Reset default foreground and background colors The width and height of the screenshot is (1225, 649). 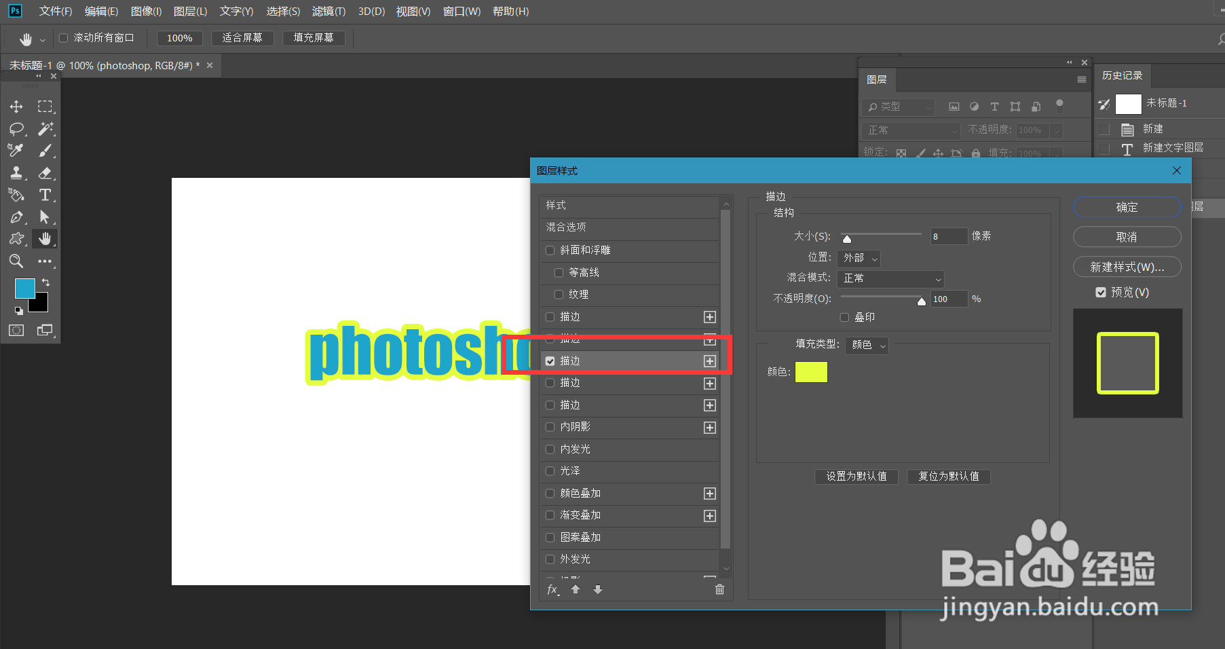point(19,310)
